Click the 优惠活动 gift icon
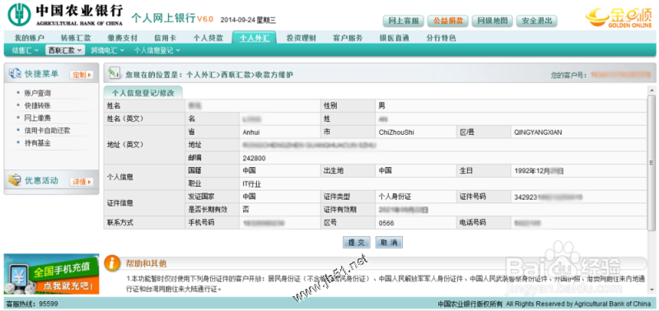 15,180
